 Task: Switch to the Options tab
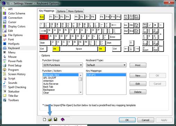[x=61, y=11]
